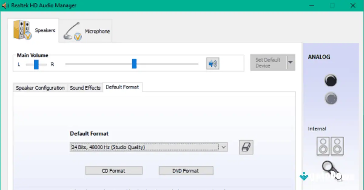Switch to the Sound Effects tab
The image size is (364, 190).
[x=85, y=87]
